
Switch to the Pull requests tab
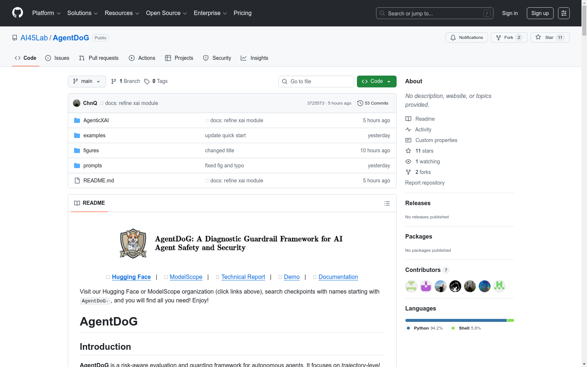click(x=99, y=58)
